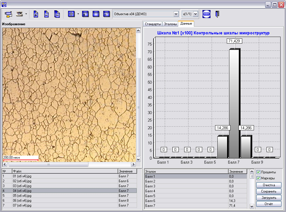
Task: Click the scale ruler icon
Action: pos(96,14)
